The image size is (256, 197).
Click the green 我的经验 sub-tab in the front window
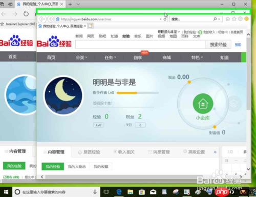tap(53, 167)
